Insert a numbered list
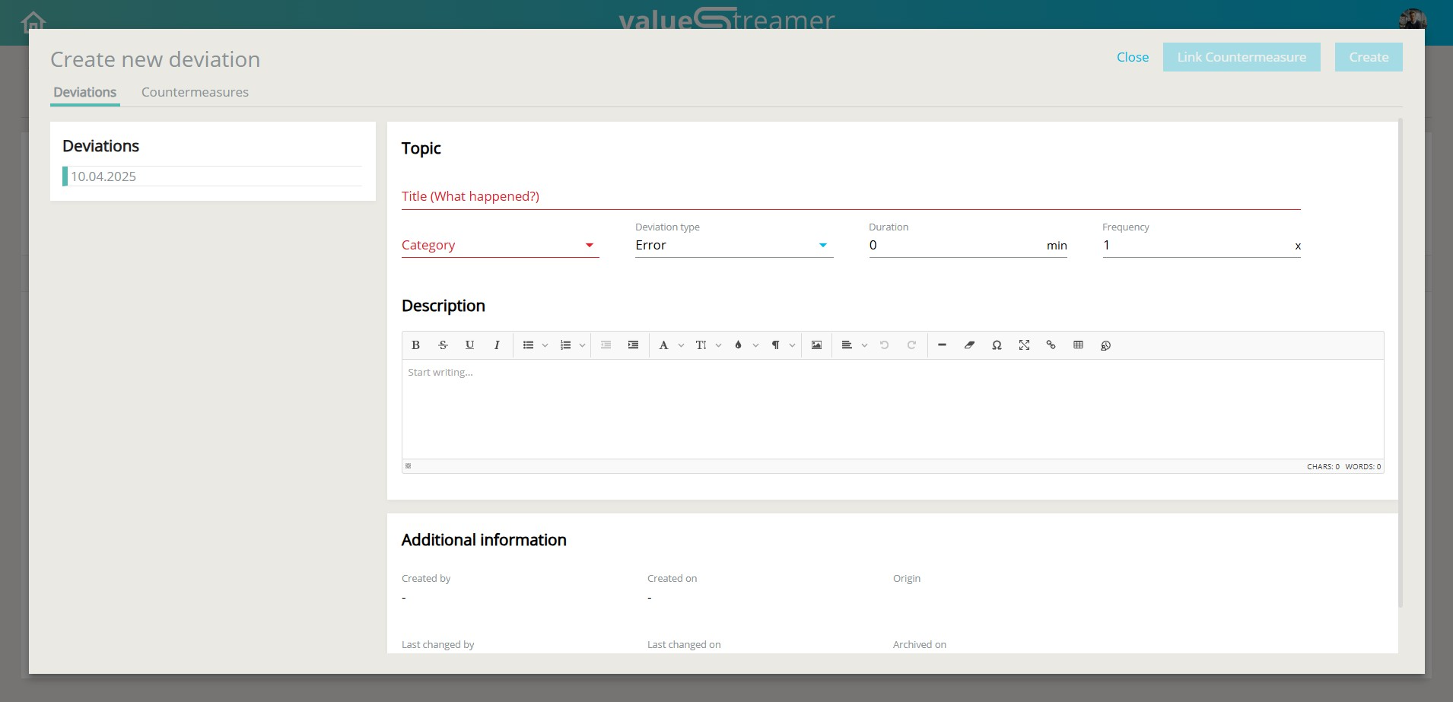 coord(565,345)
